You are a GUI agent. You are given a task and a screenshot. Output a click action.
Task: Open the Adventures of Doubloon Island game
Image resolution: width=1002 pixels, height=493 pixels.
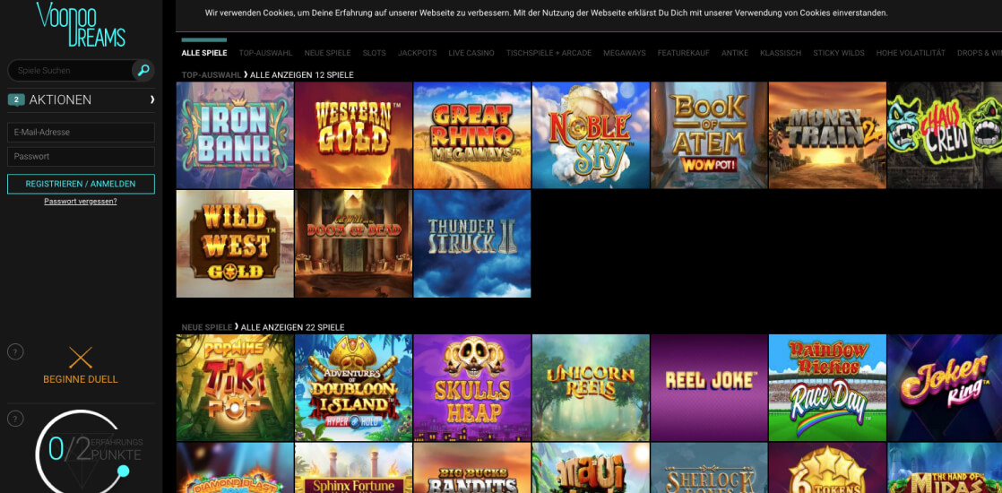point(353,387)
